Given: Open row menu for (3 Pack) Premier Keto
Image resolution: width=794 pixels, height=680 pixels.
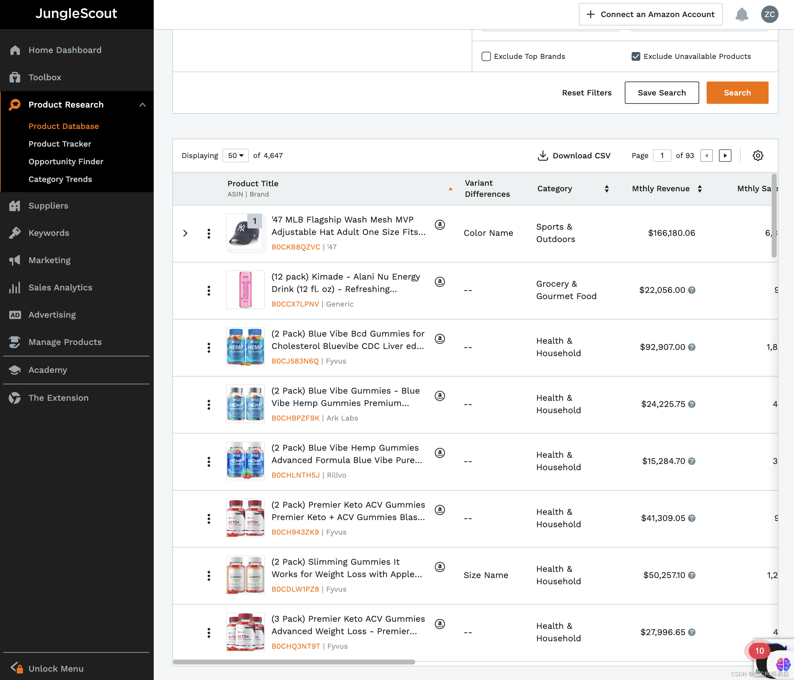Looking at the screenshot, I should point(209,633).
